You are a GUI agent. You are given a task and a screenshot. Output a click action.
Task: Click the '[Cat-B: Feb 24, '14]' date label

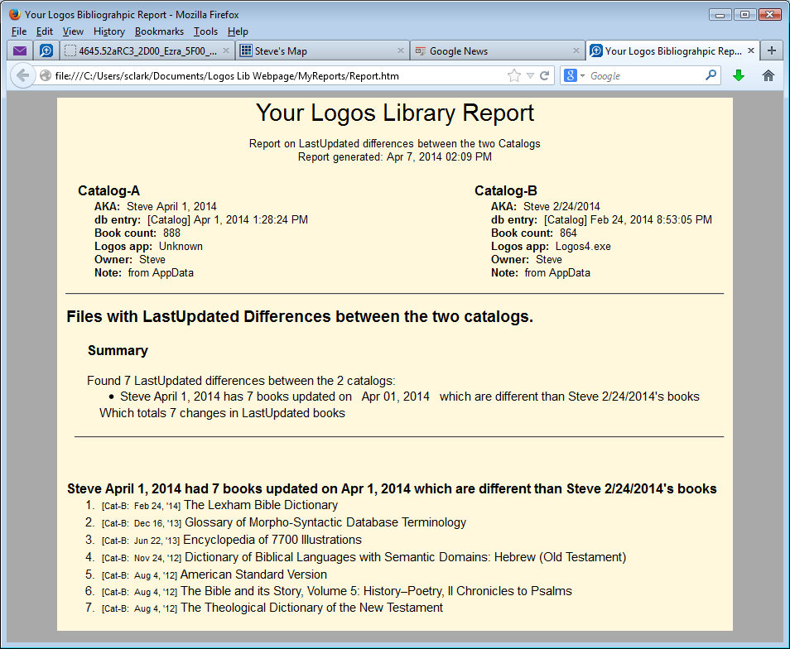tap(141, 506)
